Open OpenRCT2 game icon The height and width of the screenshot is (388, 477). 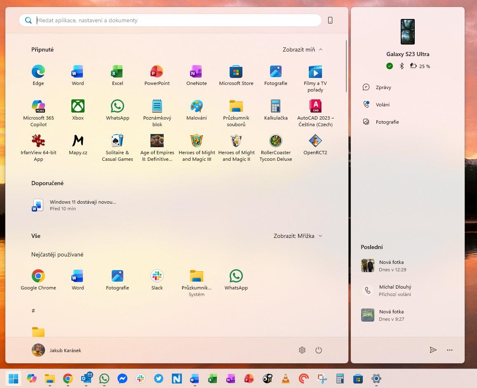coord(315,141)
